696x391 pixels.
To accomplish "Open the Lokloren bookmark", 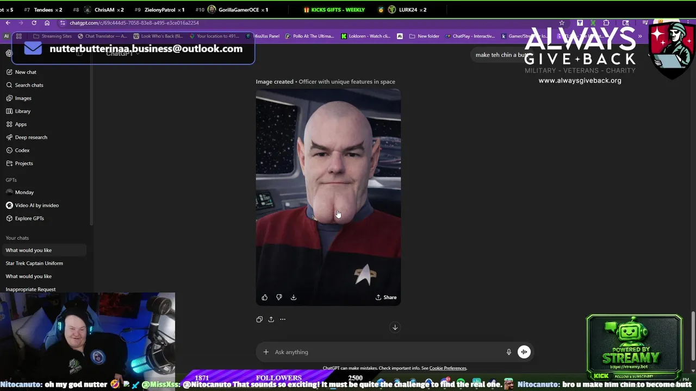I will tap(366, 36).
